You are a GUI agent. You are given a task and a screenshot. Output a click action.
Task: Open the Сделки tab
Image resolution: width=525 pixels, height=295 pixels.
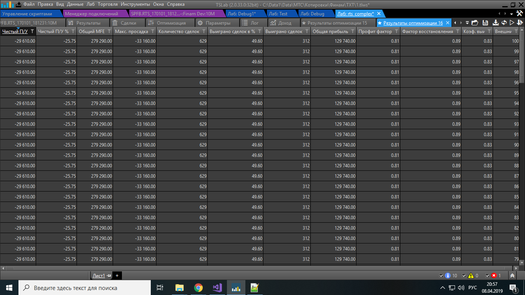click(128, 23)
